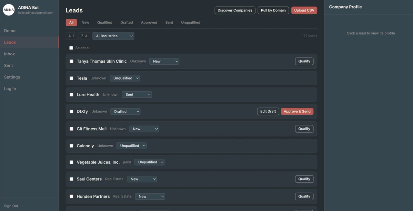
Task: Switch to the Qualified tab
Action: pyautogui.click(x=105, y=23)
